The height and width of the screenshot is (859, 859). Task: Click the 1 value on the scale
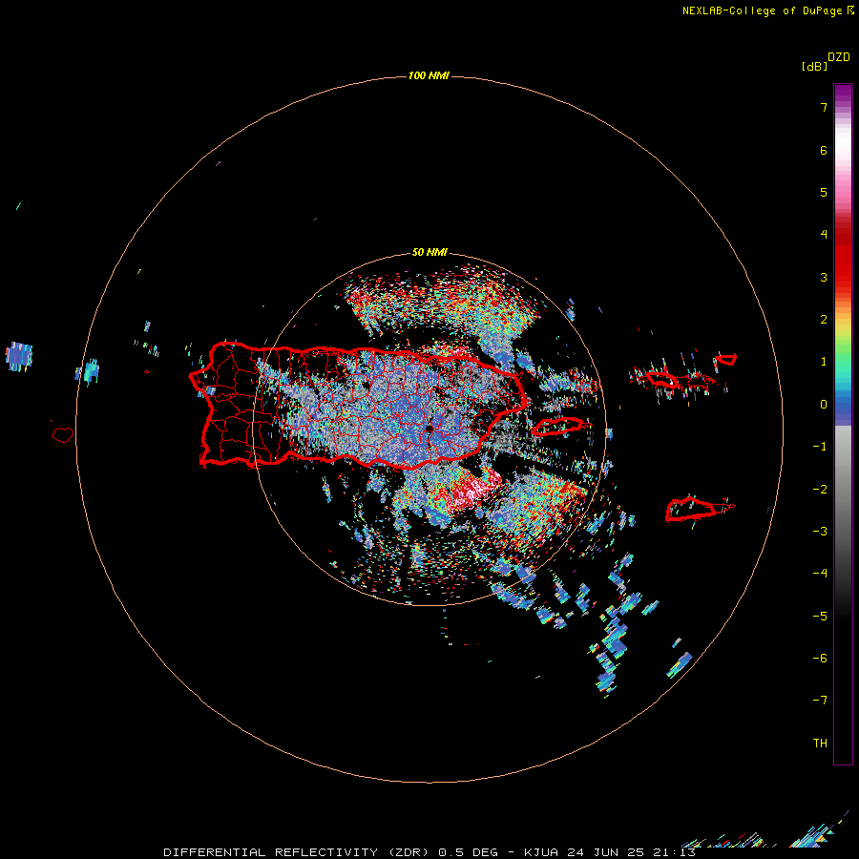[824, 362]
